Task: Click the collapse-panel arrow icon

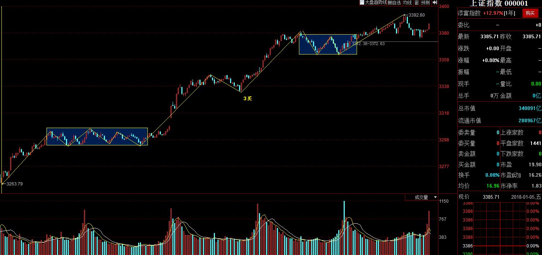Action: point(435,3)
